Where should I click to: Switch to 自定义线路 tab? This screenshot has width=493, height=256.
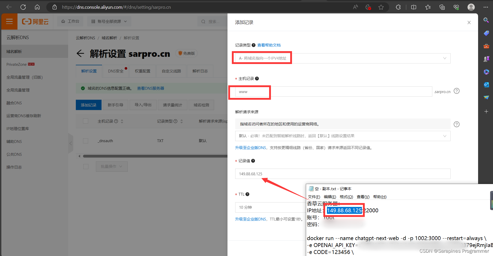[x=171, y=71]
